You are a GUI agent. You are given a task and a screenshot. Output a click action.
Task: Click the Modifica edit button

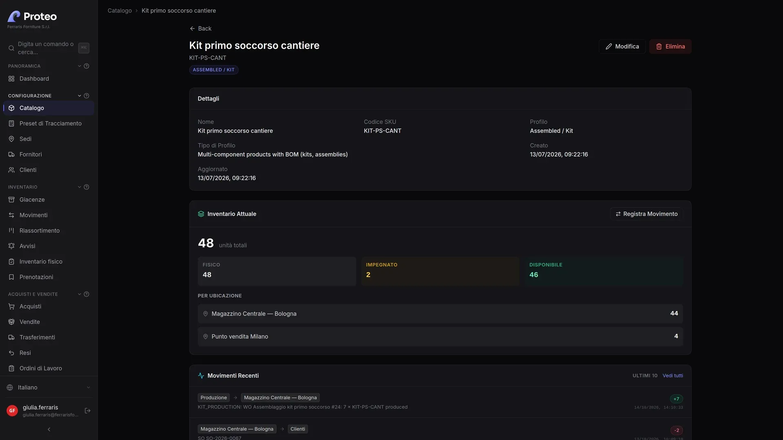pyautogui.click(x=622, y=46)
